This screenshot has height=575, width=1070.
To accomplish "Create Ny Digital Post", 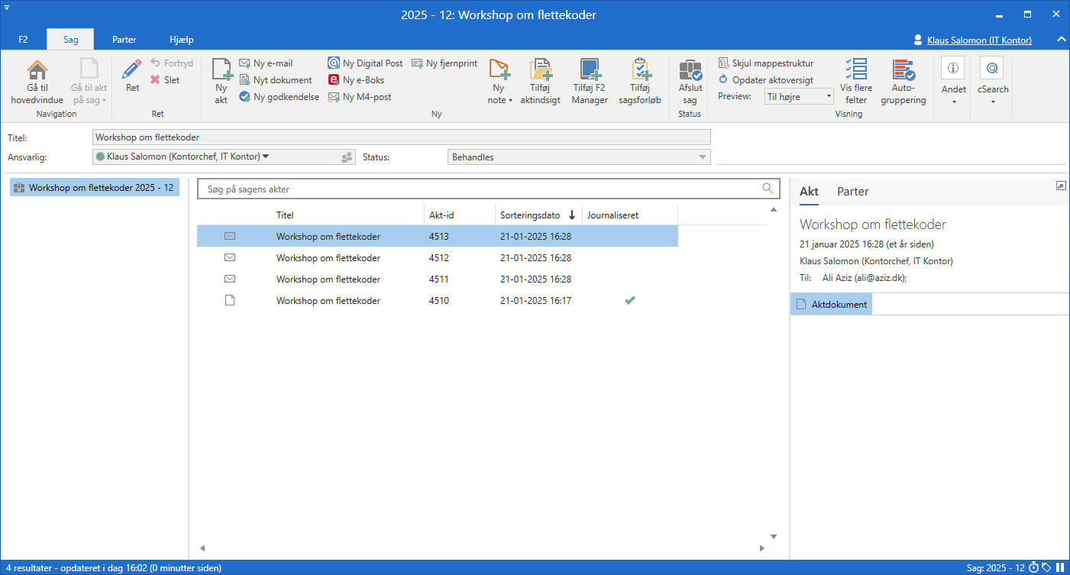I will point(365,63).
